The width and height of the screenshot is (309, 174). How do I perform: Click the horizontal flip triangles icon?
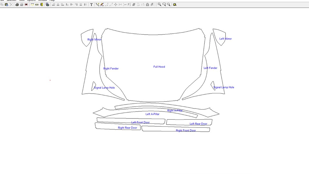(143, 4)
